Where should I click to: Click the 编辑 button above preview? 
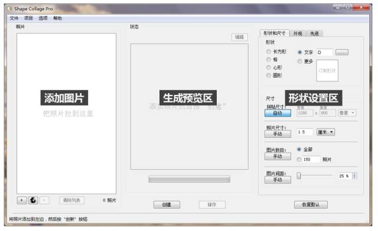(239, 37)
